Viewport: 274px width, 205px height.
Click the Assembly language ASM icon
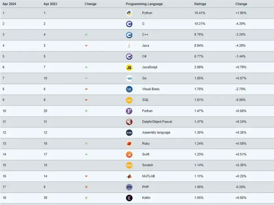point(129,133)
